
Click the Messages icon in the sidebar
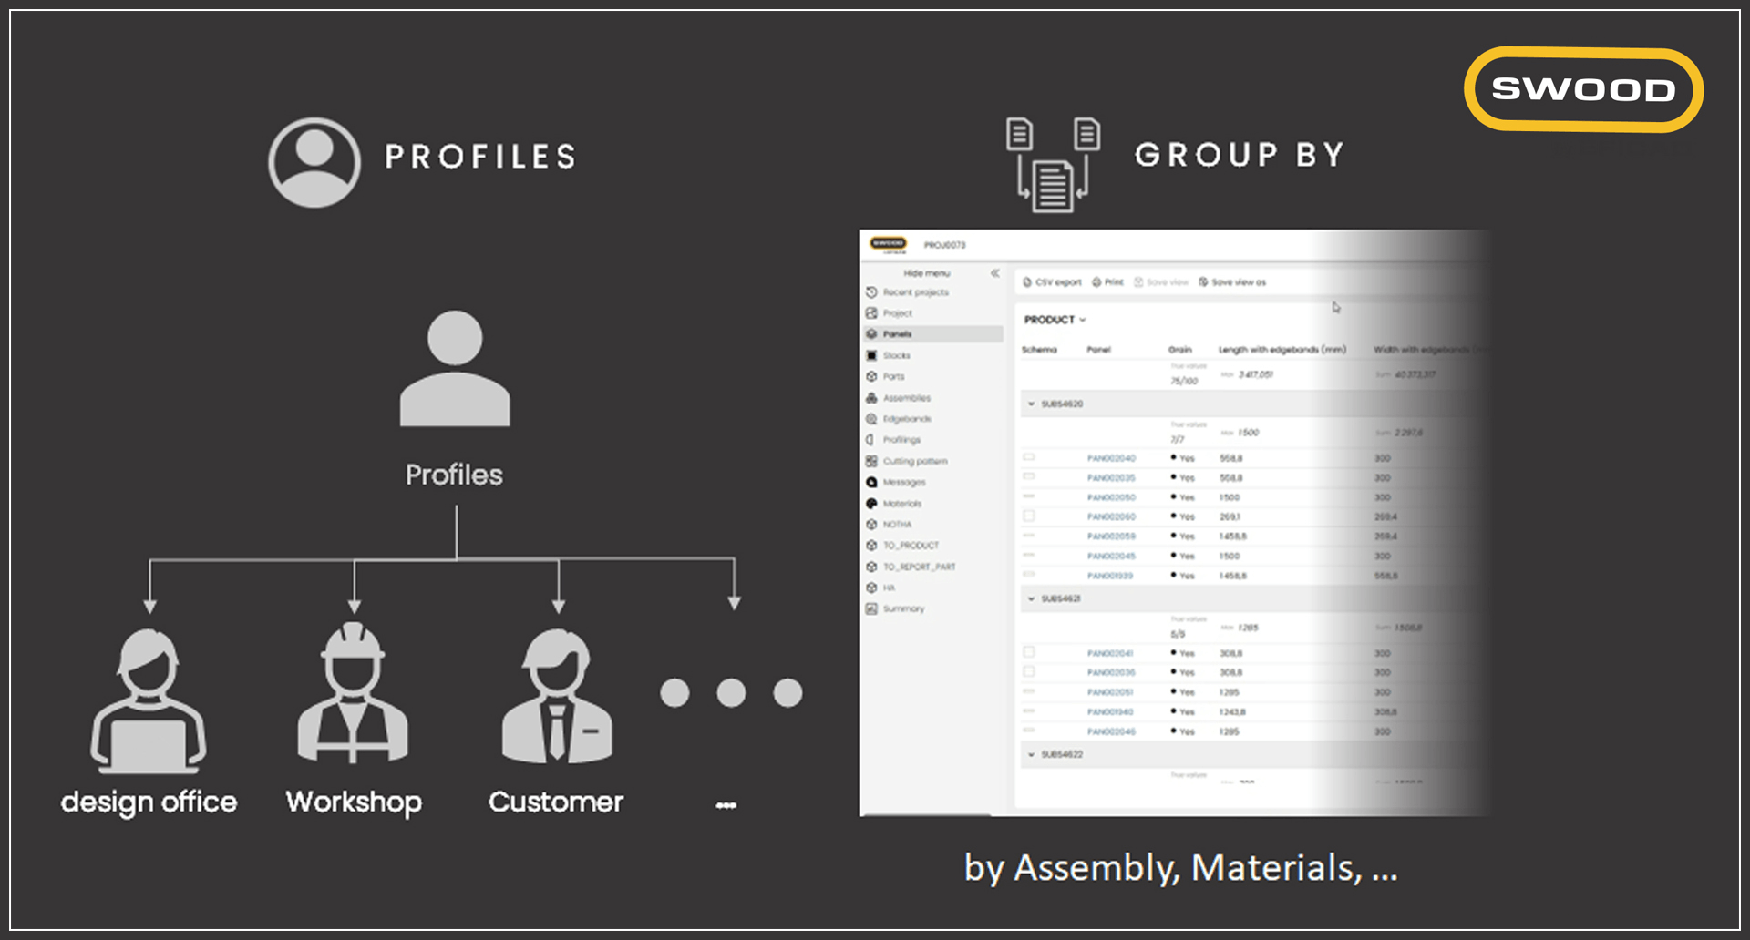871,483
